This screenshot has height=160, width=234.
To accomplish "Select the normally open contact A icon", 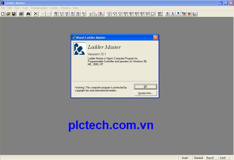I will [x=61, y=14].
